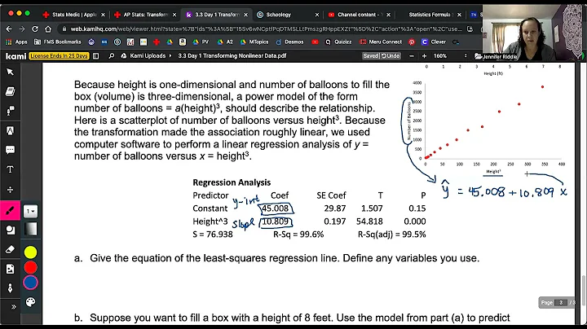Click the browser home button

(x=48, y=29)
